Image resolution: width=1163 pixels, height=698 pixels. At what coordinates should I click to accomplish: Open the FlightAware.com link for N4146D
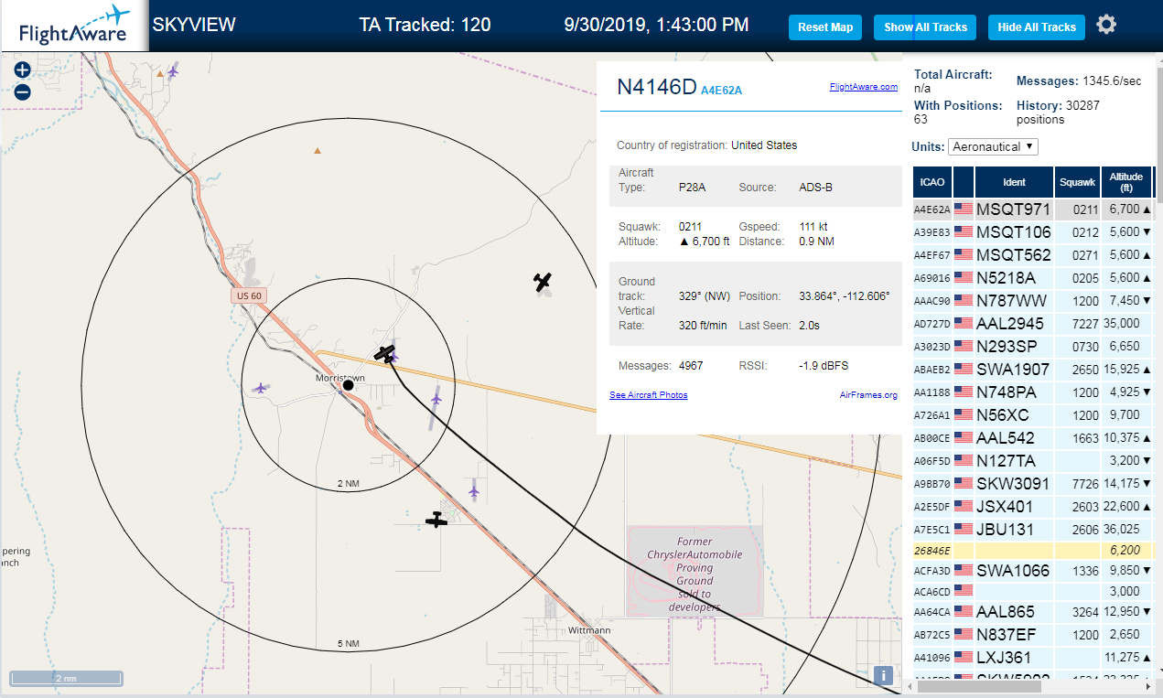[x=864, y=87]
